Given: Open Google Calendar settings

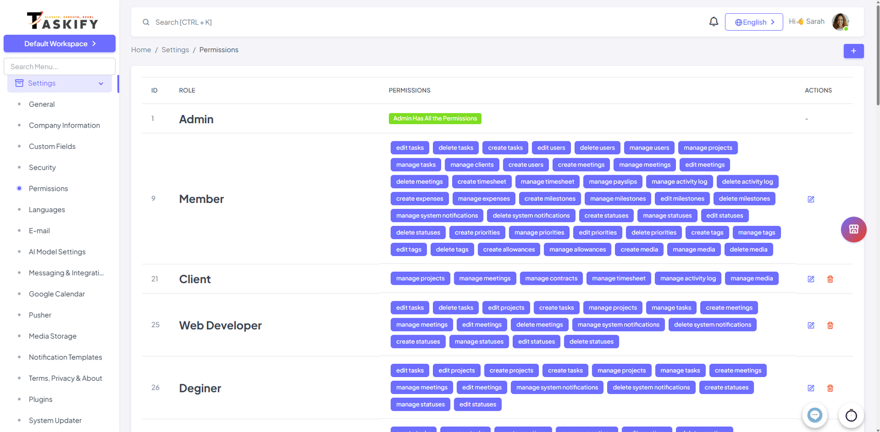Looking at the screenshot, I should (57, 294).
